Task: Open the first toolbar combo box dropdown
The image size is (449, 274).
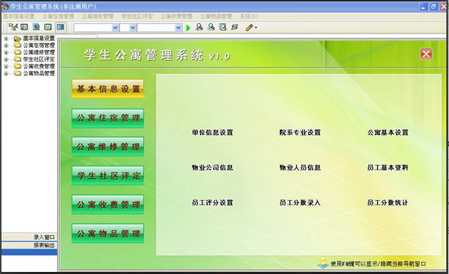Action: tap(113, 27)
